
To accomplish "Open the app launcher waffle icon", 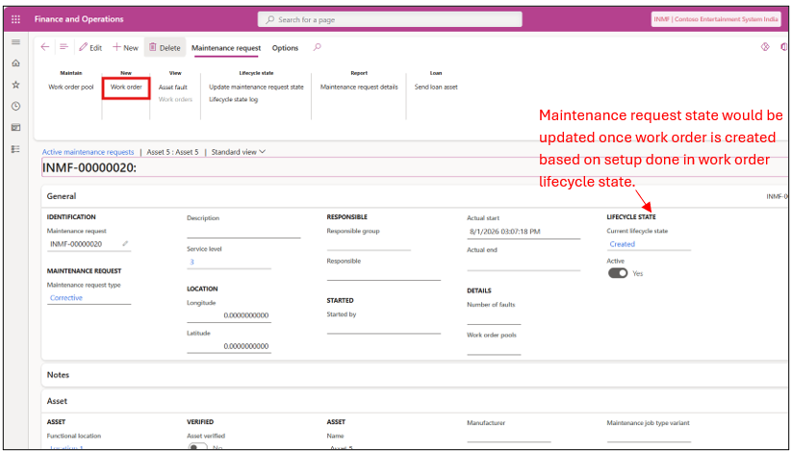I will pyautogui.click(x=15, y=19).
